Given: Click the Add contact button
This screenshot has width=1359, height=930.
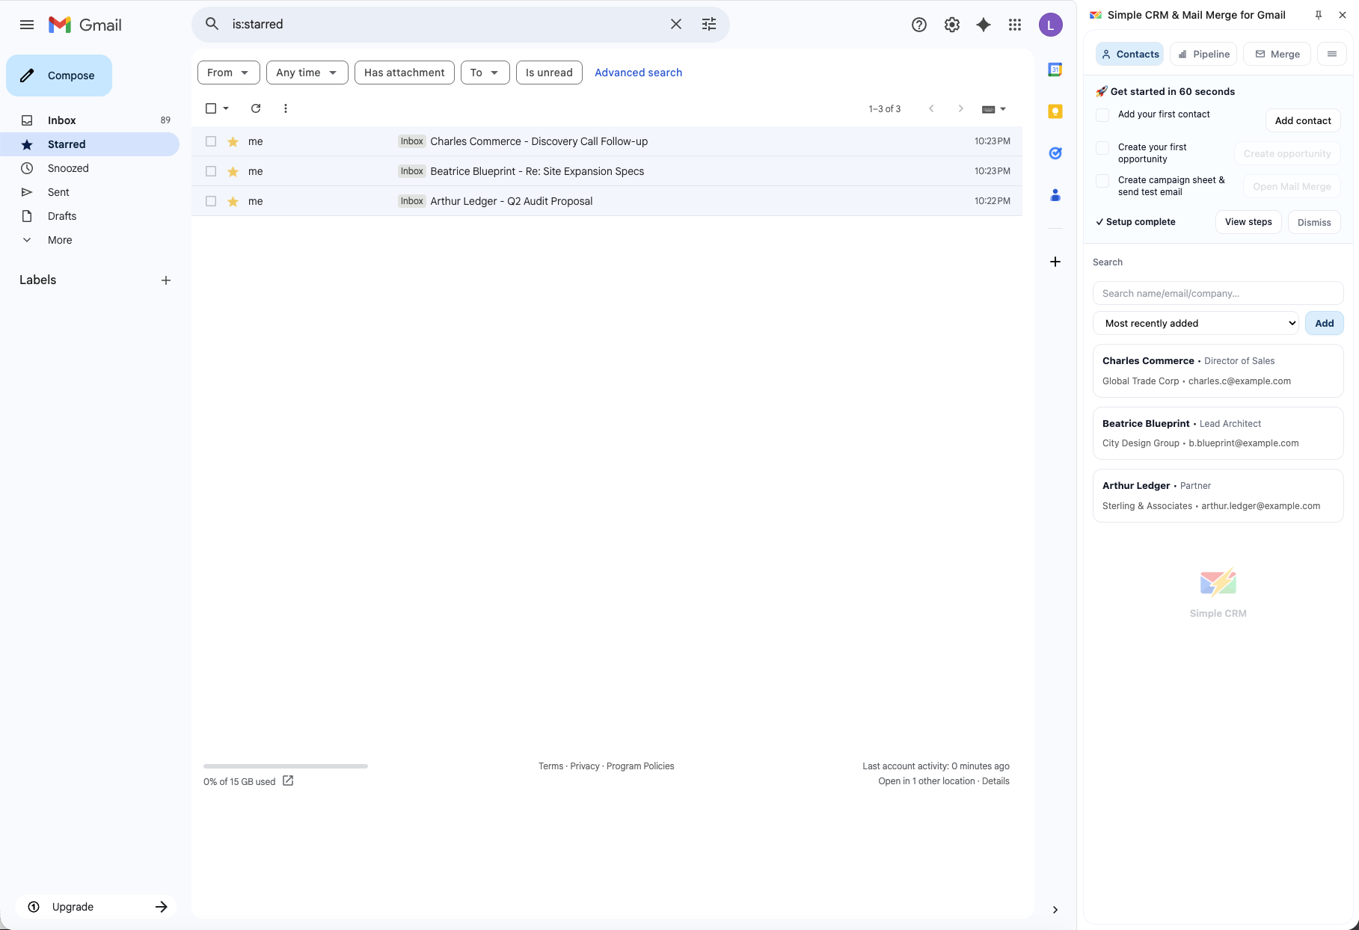Looking at the screenshot, I should 1303,120.
